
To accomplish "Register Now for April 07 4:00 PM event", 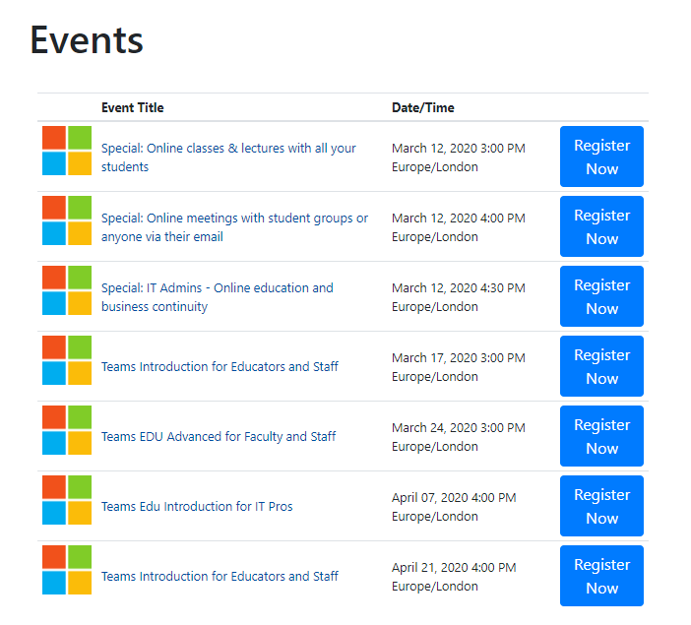I will (x=601, y=506).
